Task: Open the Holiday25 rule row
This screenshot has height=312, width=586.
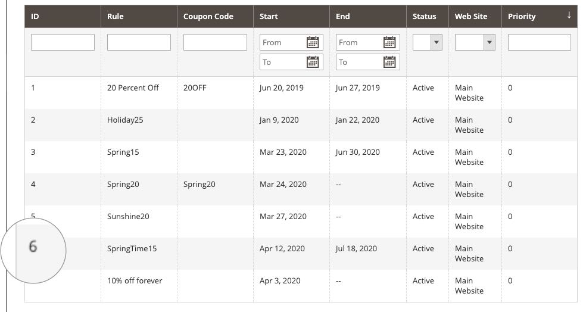Action: 125,120
